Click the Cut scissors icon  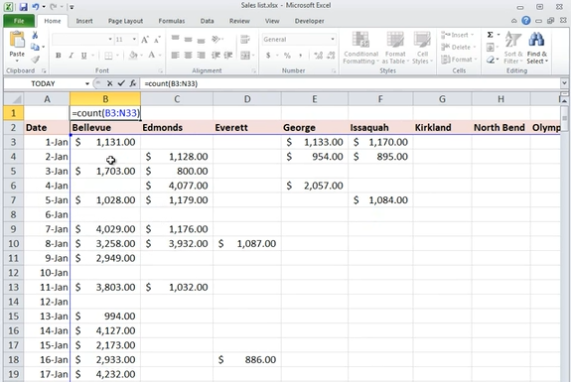35,36
